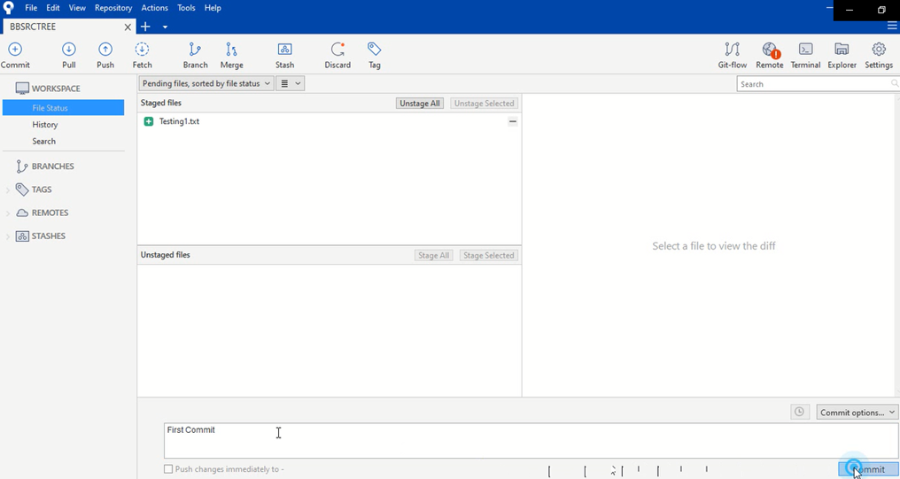Click the Search input field

tap(815, 84)
